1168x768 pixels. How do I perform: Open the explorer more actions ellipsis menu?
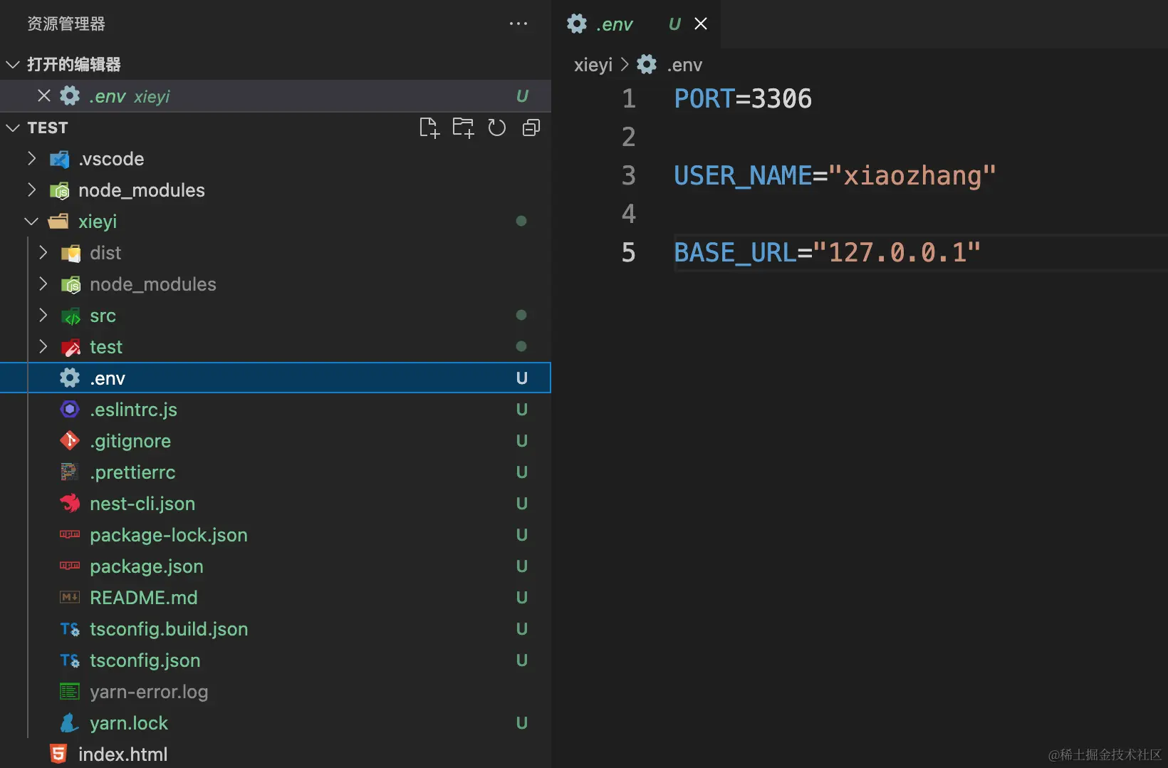518,24
